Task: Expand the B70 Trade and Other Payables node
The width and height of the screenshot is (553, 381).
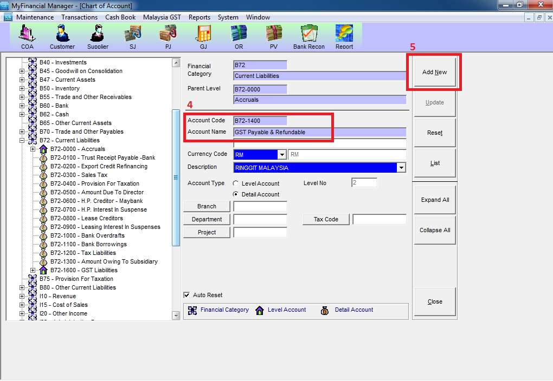Action: tap(22, 132)
